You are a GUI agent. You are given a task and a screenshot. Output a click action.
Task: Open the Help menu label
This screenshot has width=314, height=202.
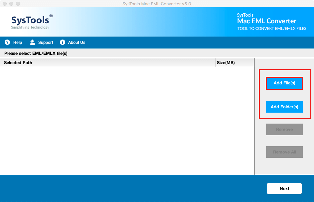[18, 43]
